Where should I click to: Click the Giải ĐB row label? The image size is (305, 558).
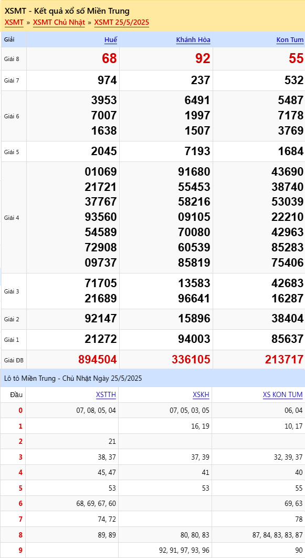14,360
